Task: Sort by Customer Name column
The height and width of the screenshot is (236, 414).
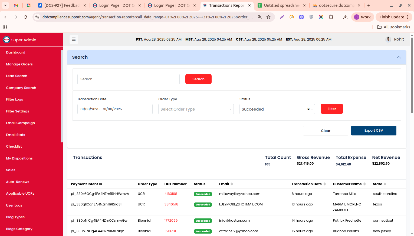Action: point(364,184)
